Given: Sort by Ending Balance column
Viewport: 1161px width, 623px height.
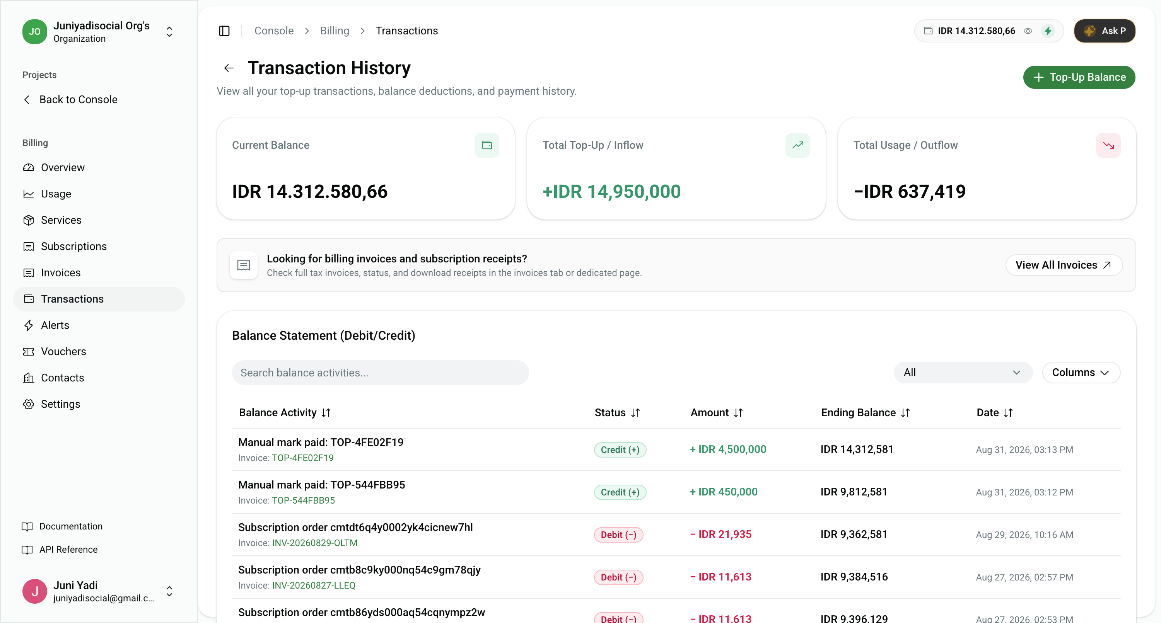Looking at the screenshot, I should (866, 413).
